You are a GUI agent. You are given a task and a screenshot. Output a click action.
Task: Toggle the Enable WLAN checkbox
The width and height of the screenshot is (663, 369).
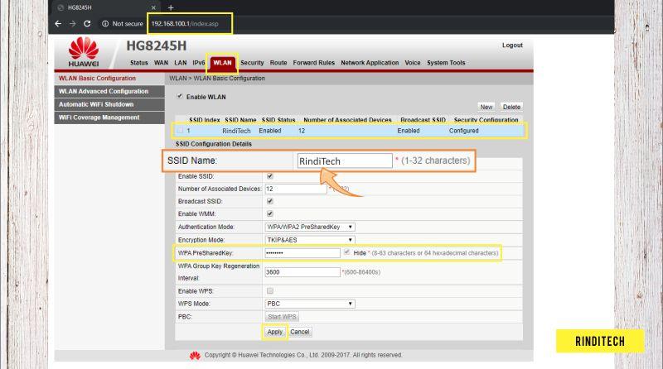click(x=180, y=96)
